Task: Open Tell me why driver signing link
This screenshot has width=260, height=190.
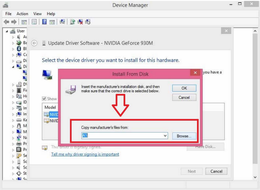Action: (x=85, y=154)
